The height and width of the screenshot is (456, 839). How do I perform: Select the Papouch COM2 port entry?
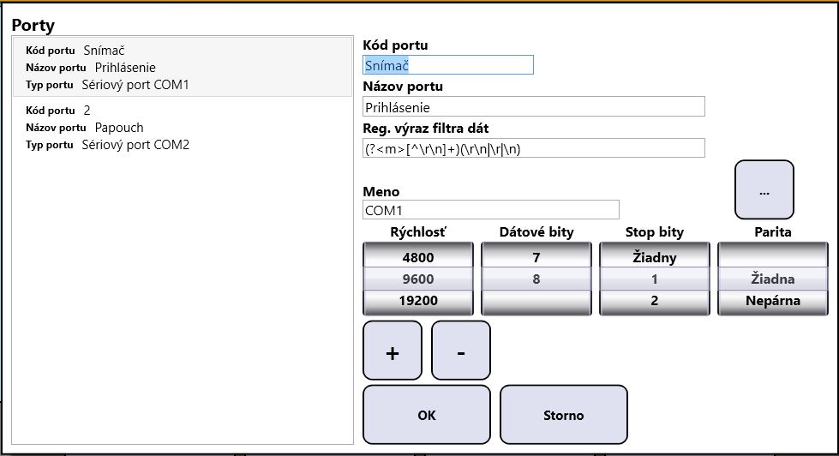(183, 128)
